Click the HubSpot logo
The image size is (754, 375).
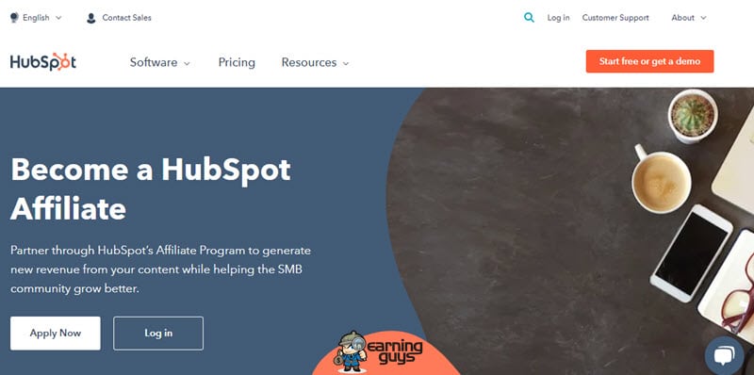coord(43,62)
